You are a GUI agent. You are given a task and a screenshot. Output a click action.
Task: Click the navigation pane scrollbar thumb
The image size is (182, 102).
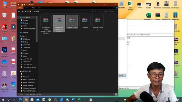tap(37, 29)
